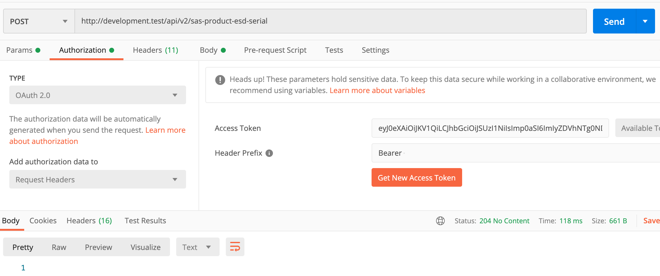Click the wrap lines icon in response
The image size is (660, 276).
pos(235,247)
